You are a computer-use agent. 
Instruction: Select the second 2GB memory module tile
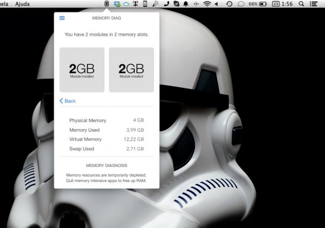(132, 70)
